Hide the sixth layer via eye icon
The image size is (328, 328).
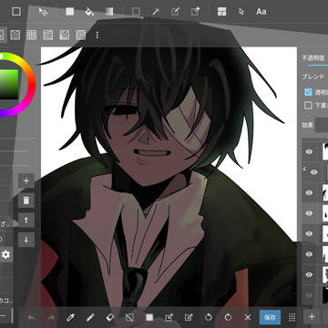(x=309, y=254)
